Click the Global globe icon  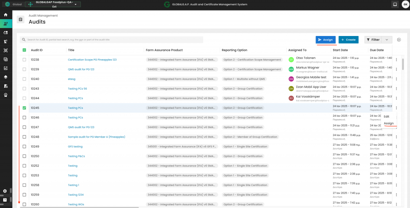click(7, 4)
